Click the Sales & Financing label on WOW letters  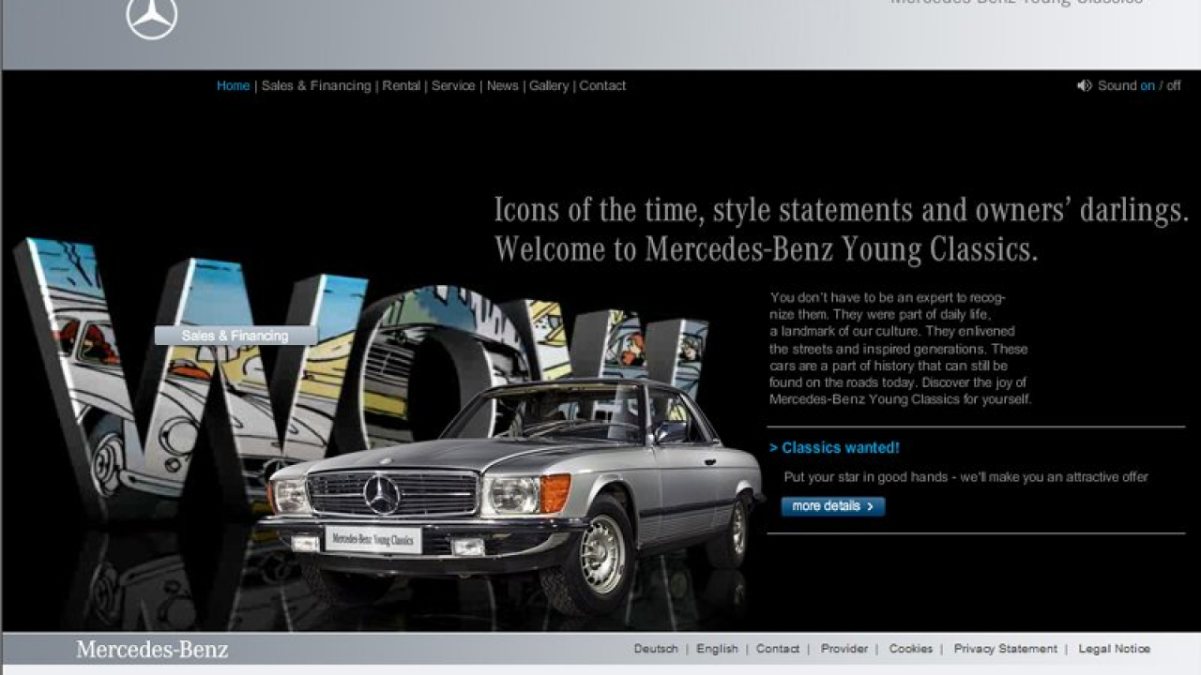(236, 336)
